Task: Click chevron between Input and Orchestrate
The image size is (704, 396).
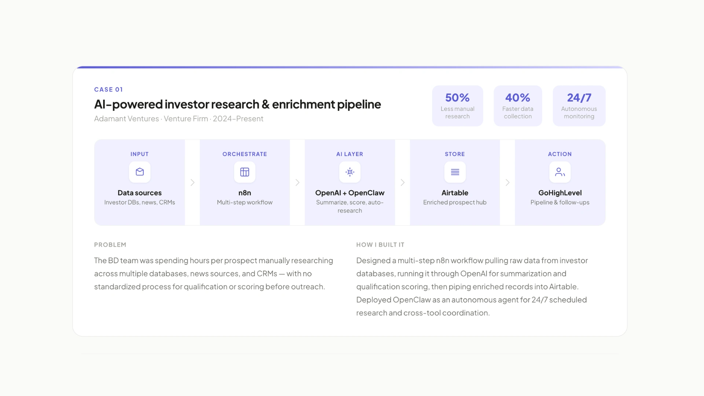Action: pos(192,183)
